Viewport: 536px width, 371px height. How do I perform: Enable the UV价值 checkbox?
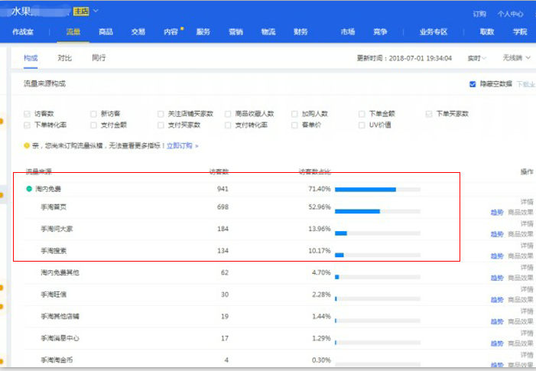pyautogui.click(x=362, y=125)
